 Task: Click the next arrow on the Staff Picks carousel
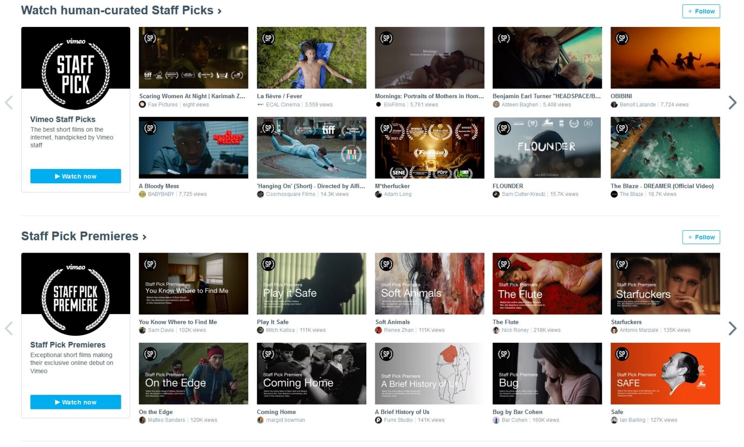732,103
